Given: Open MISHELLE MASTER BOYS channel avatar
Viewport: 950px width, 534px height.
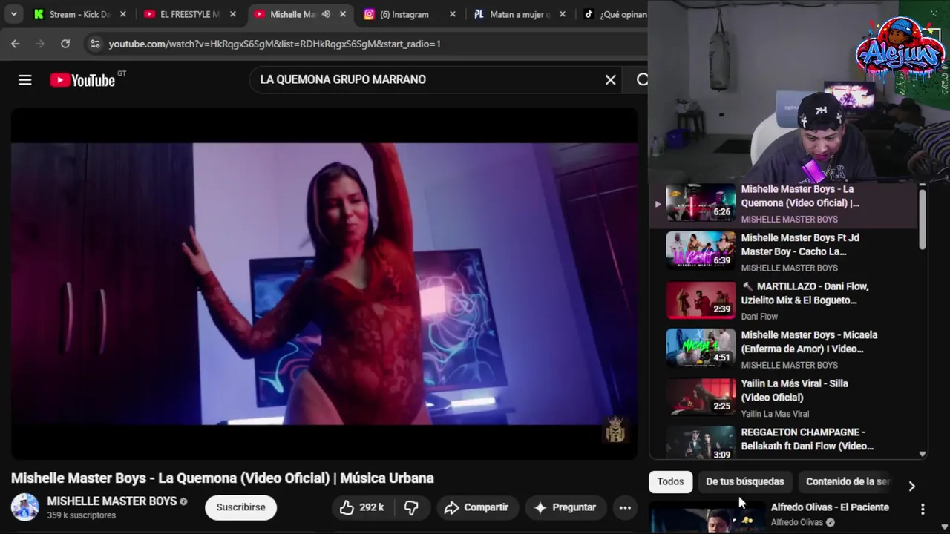Looking at the screenshot, I should 25,507.
